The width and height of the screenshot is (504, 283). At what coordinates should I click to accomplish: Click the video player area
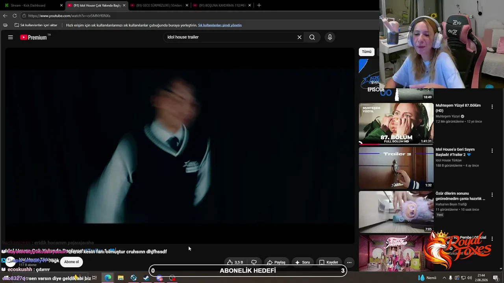tap(180, 145)
